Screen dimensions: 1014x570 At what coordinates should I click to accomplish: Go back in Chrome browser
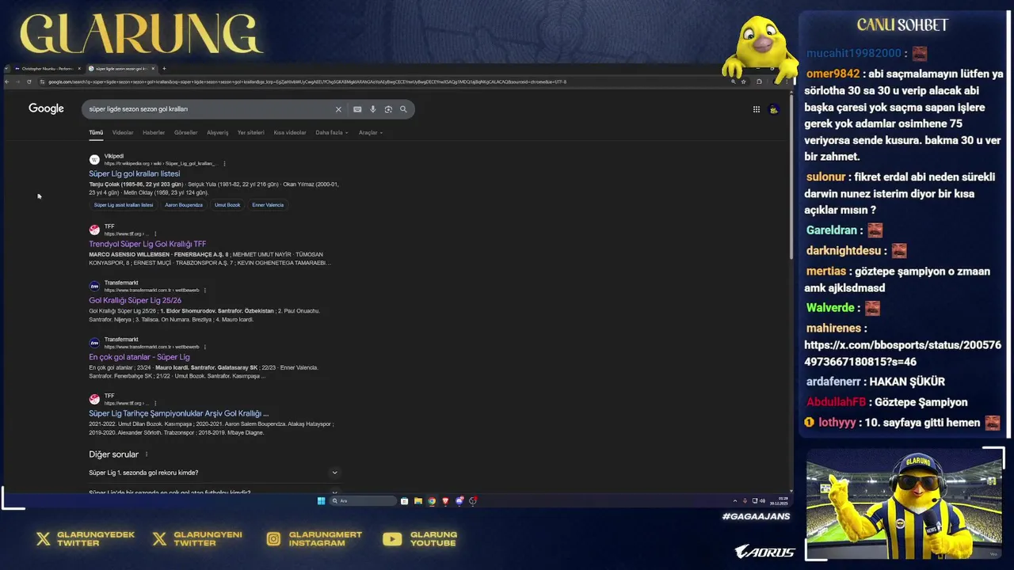point(7,82)
